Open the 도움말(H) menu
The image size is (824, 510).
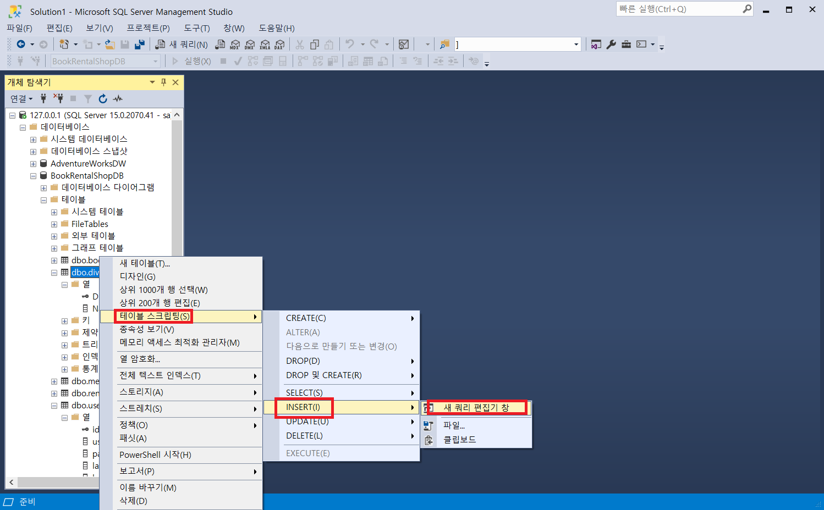click(277, 28)
